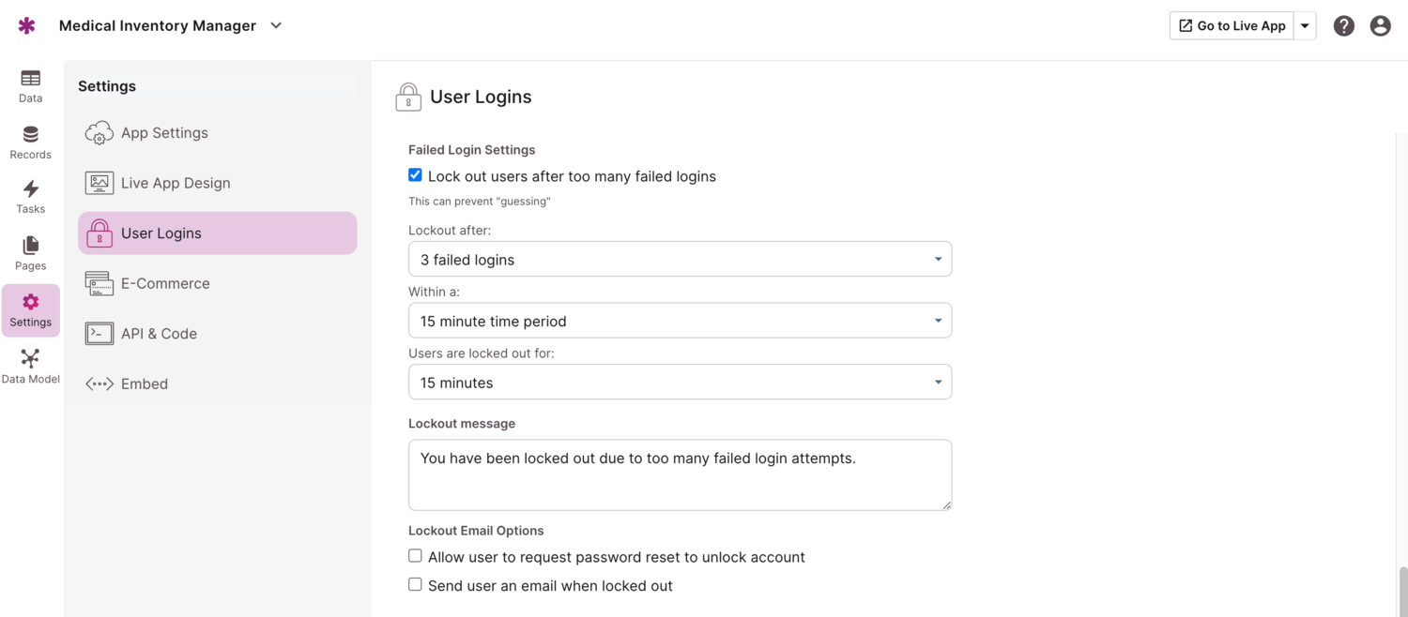Enable password reset request to unlock account
This screenshot has width=1408, height=617.
click(415, 556)
